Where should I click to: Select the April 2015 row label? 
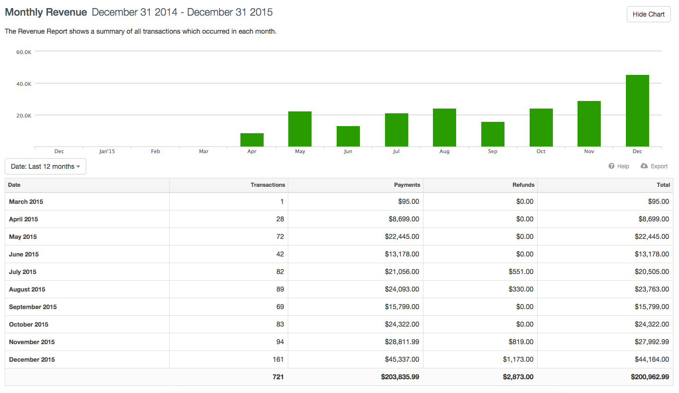click(x=24, y=219)
